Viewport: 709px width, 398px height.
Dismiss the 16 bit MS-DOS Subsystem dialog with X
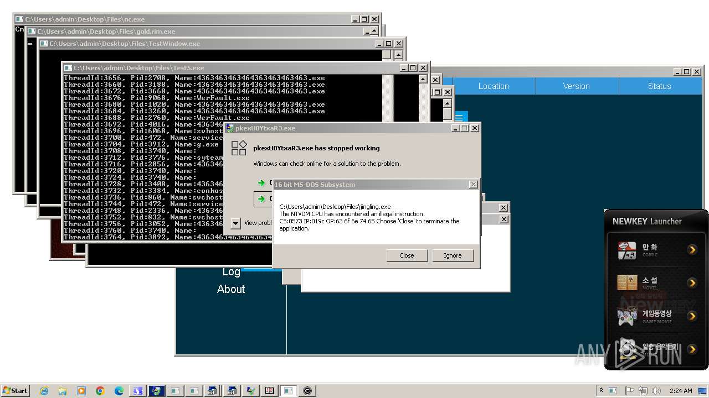(473, 184)
